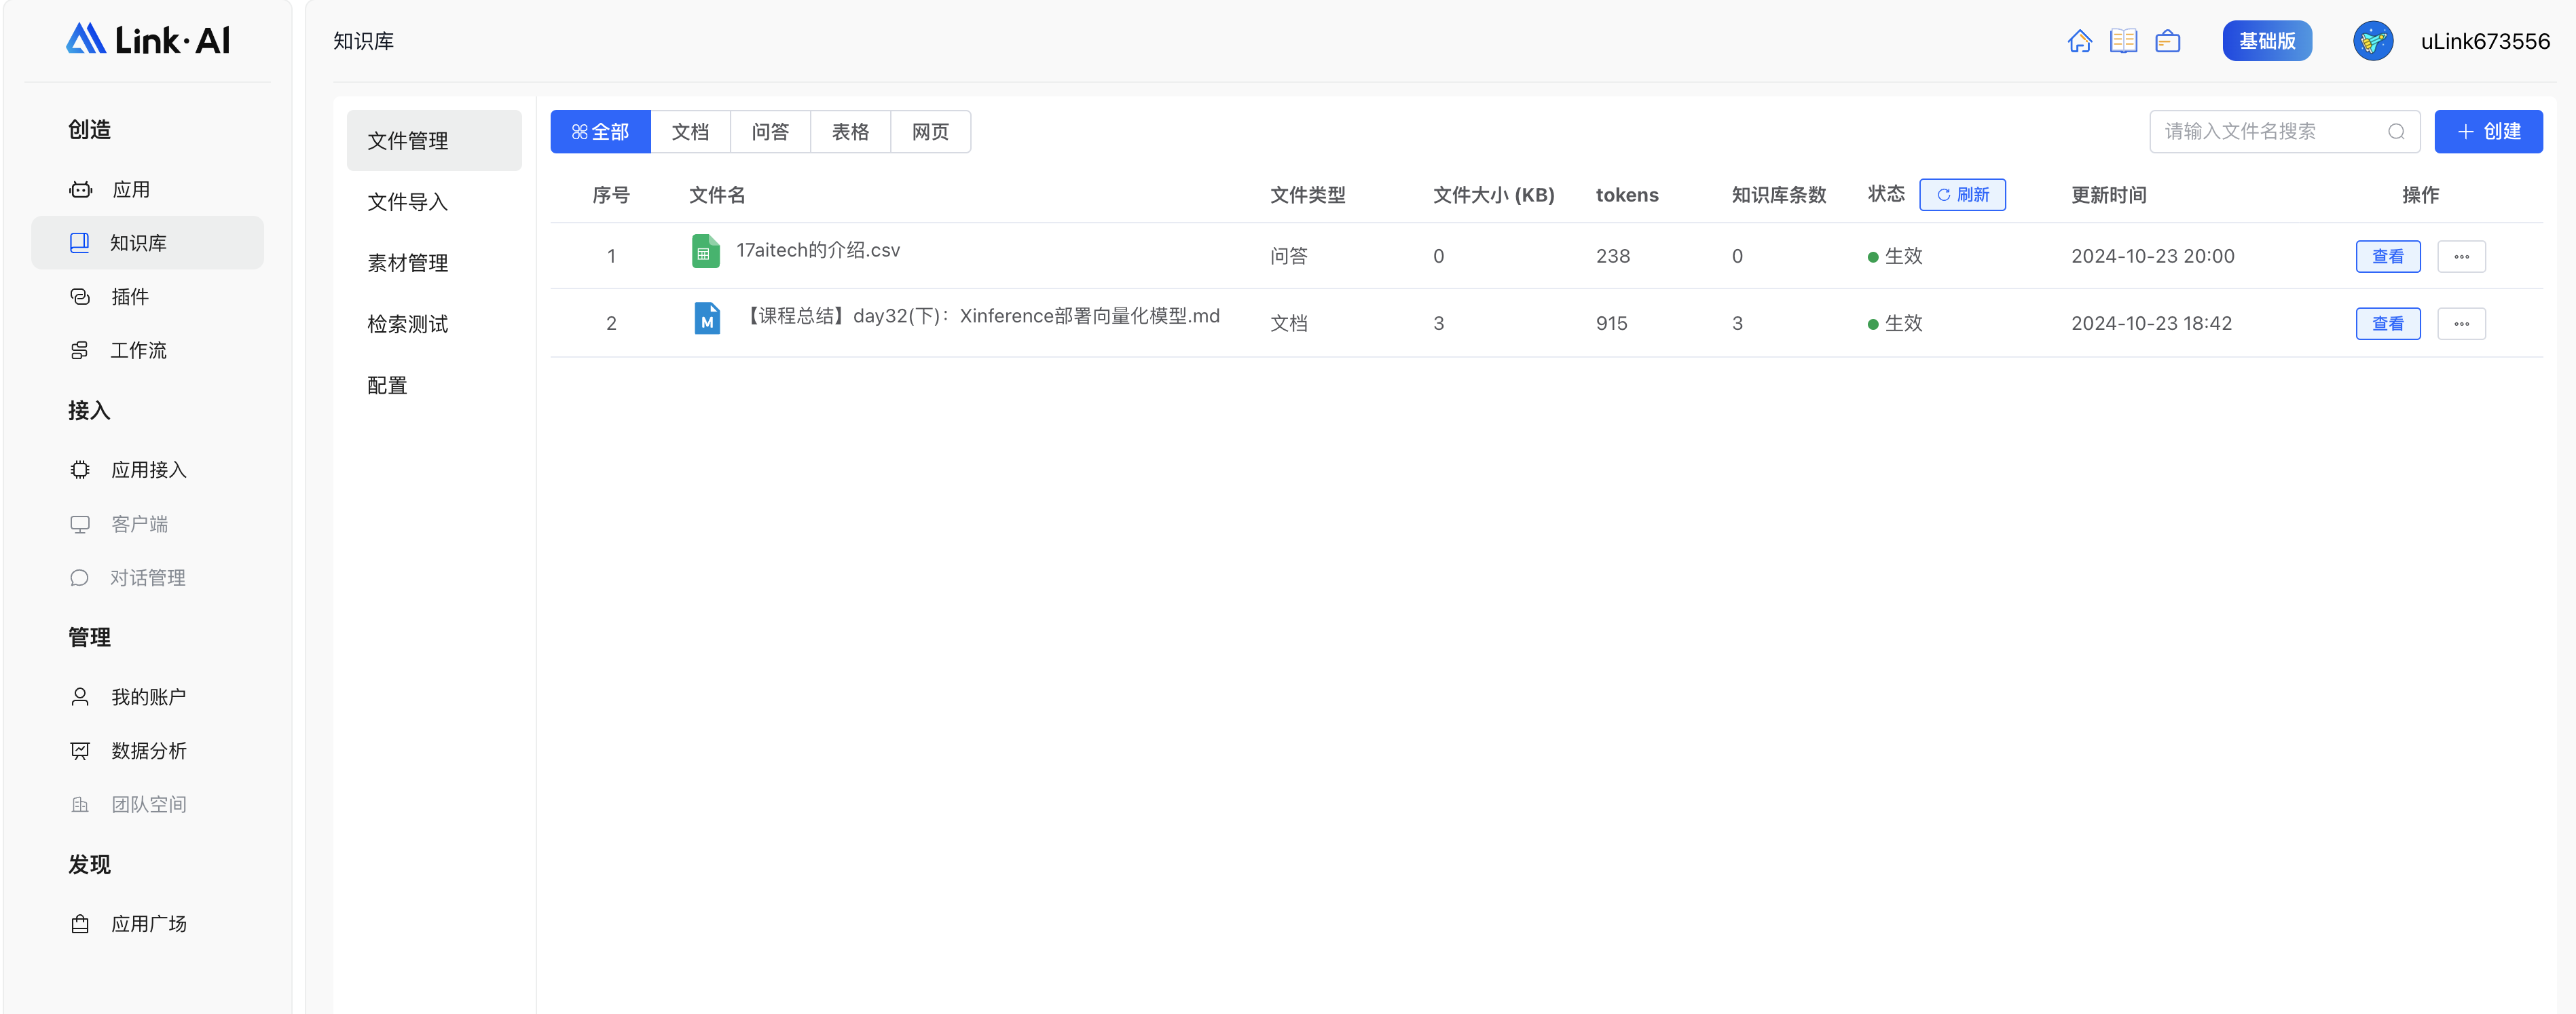Open the 【课程总结】day32(下) file name

[x=980, y=316]
